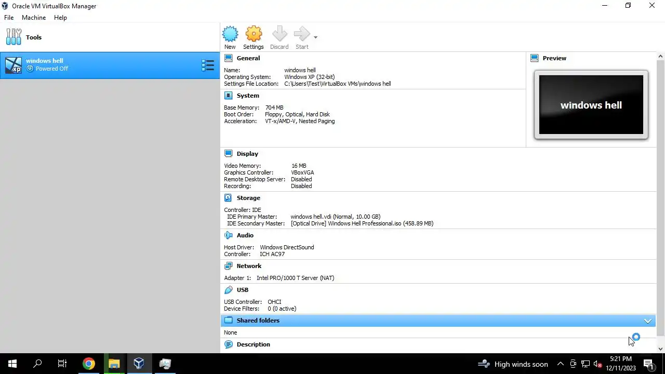Open Task View on the taskbar

(x=62, y=364)
